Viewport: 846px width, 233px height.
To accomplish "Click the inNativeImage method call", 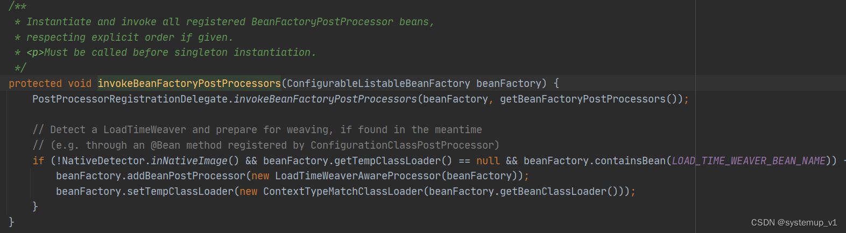I will 189,161.
